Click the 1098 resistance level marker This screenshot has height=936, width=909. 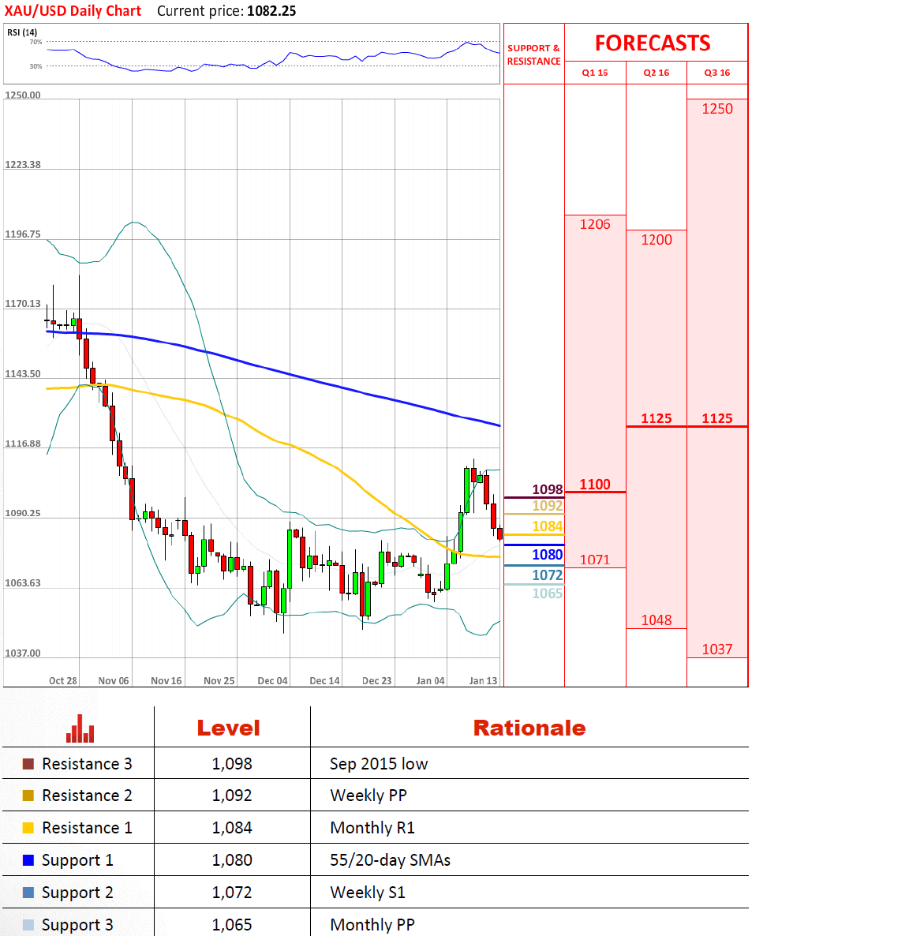[x=548, y=489]
